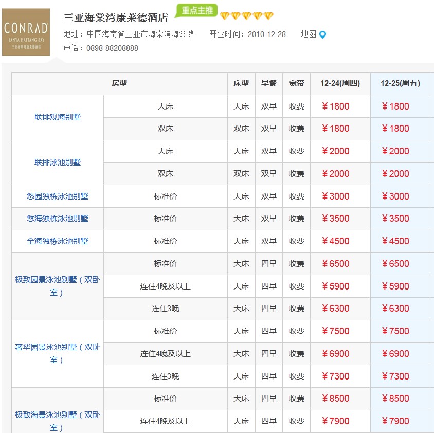Select ¥3000 price in the 12-25 column
The height and width of the screenshot is (433, 434).
point(395,196)
